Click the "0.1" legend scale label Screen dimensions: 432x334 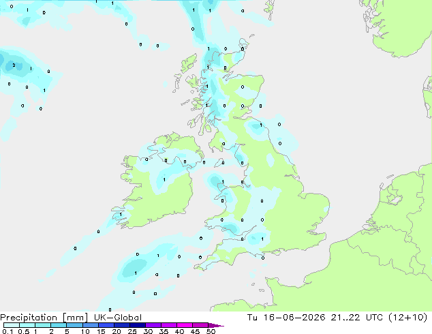pyautogui.click(x=7, y=331)
